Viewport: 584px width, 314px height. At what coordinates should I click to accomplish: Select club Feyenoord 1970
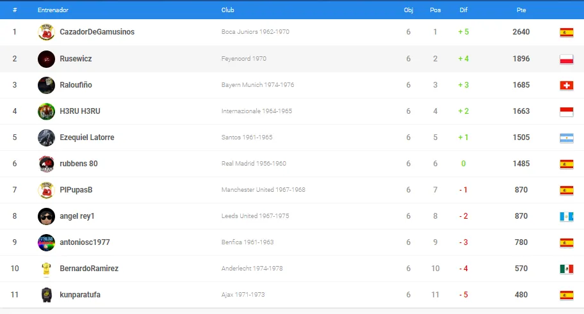(243, 58)
